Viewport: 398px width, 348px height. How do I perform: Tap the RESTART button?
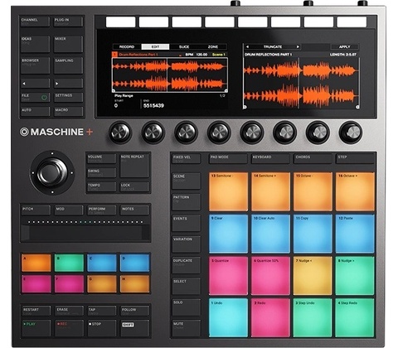(36, 311)
